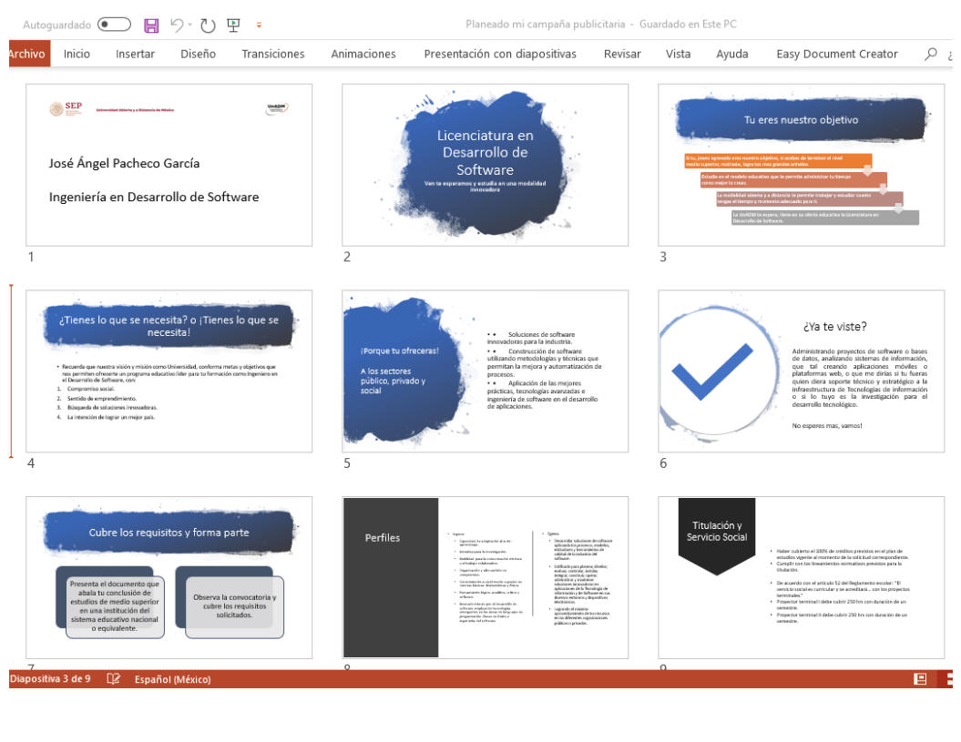Click Diapositiva 3 de 9 indicator
This screenshot has width=961, height=742.
coord(50,679)
